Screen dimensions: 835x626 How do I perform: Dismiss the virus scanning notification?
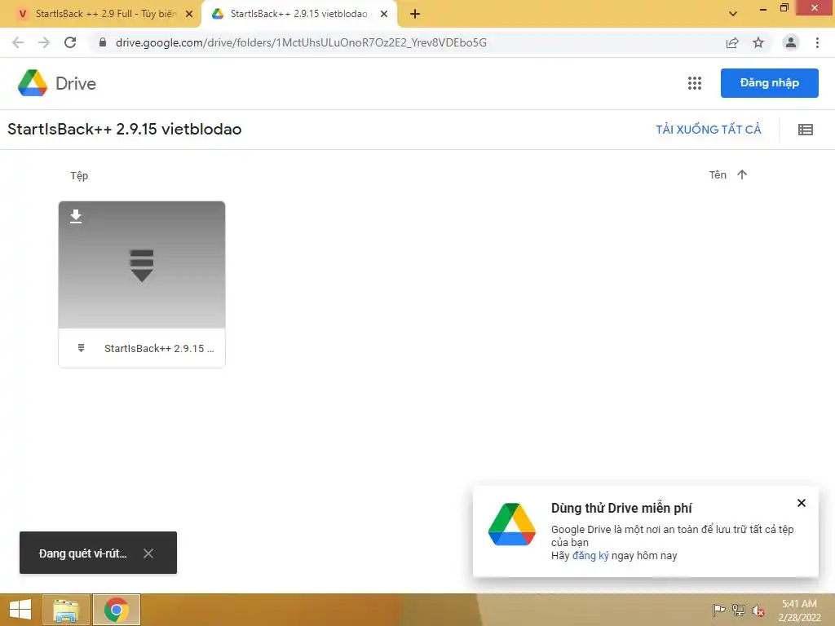click(x=148, y=553)
